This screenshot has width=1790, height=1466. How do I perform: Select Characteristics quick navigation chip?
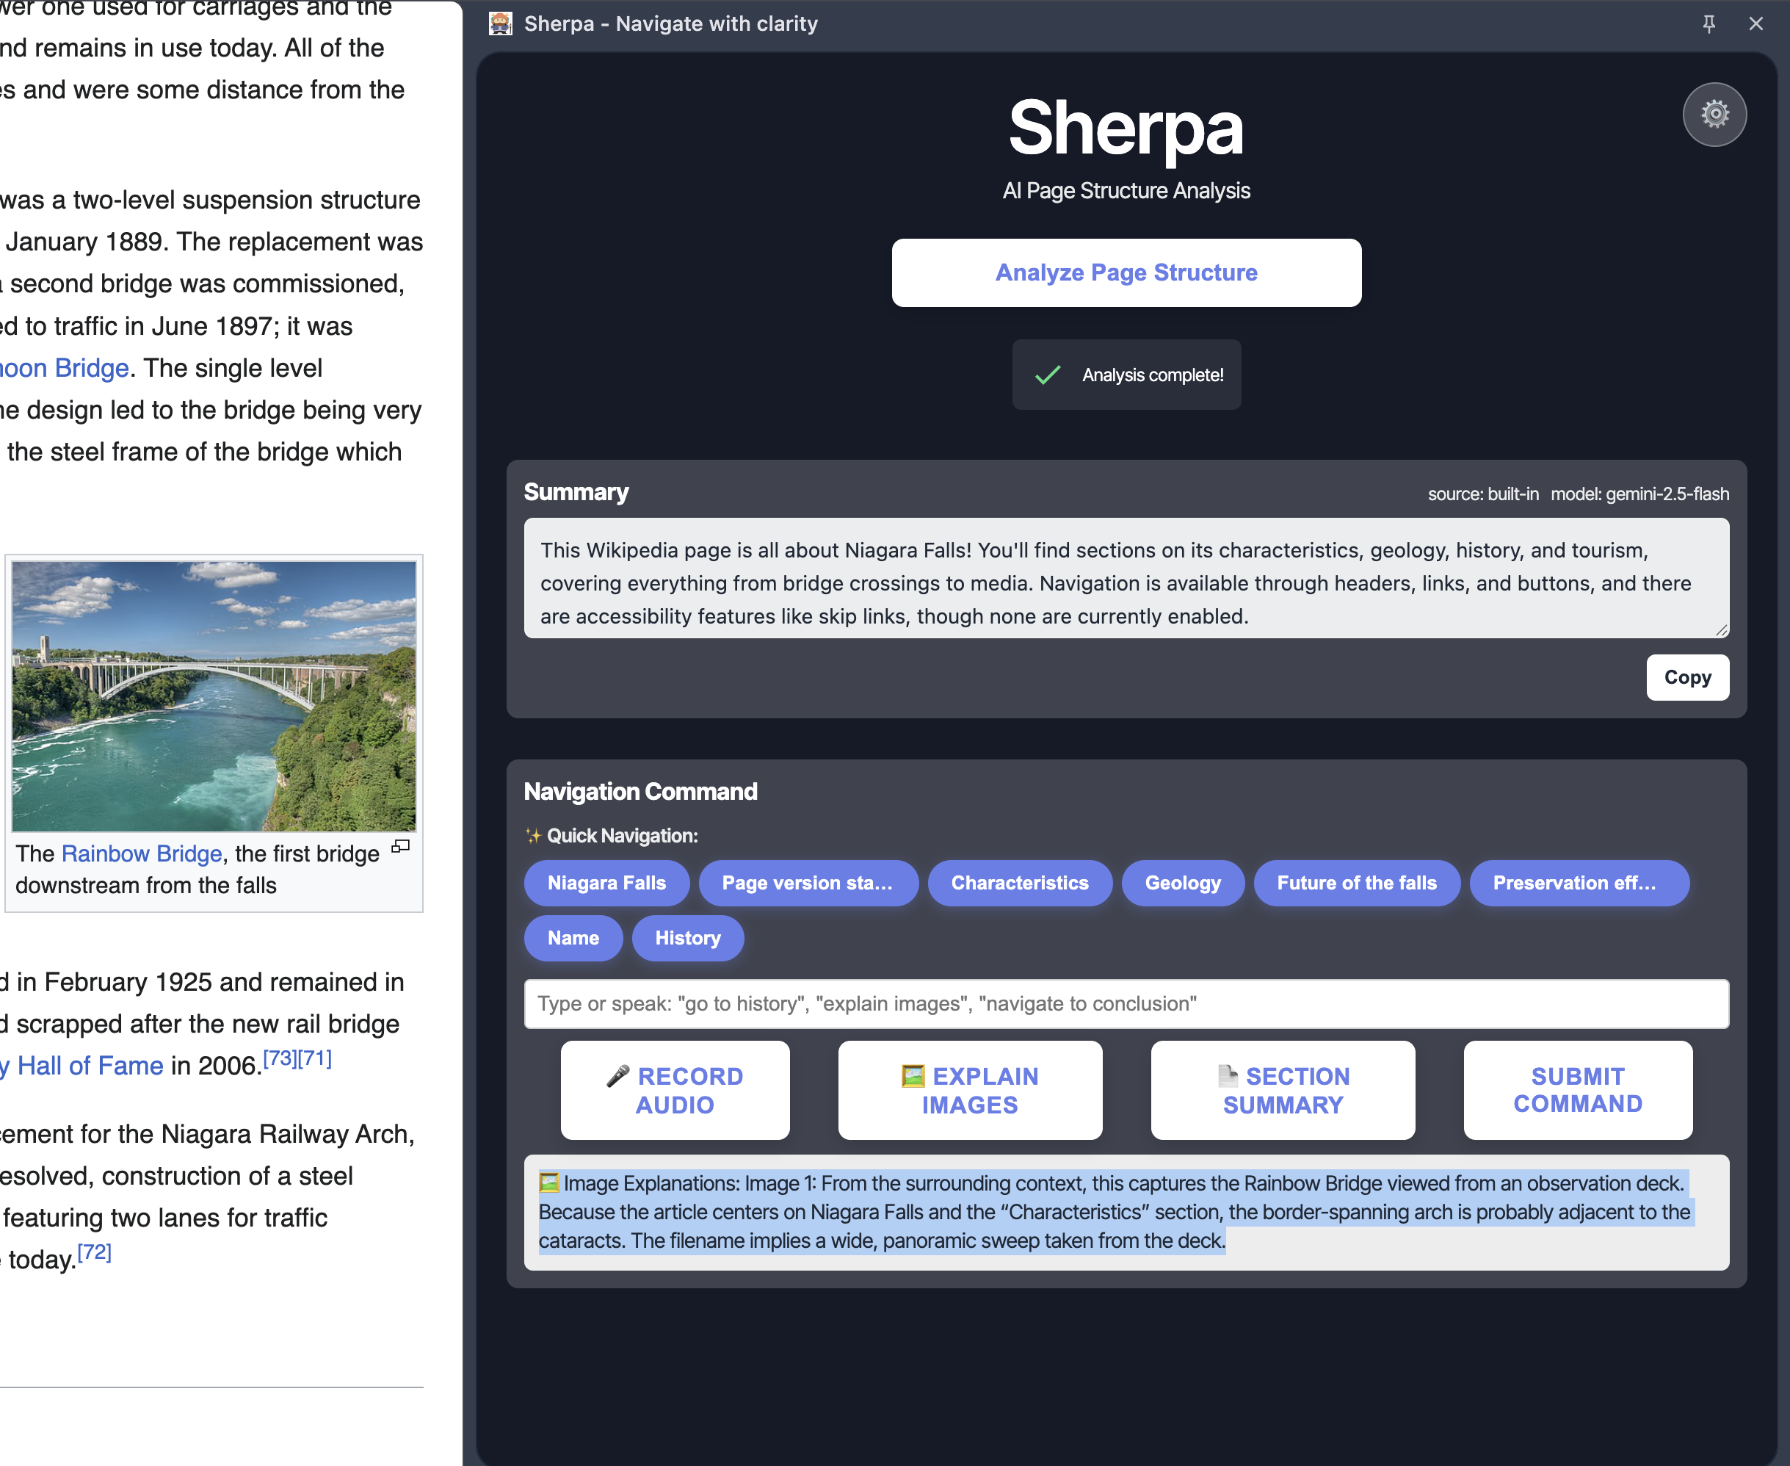pos(1018,883)
